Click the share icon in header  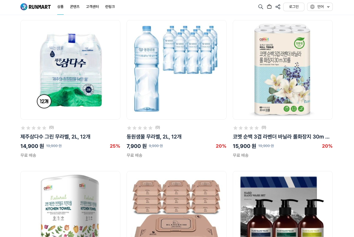(278, 7)
